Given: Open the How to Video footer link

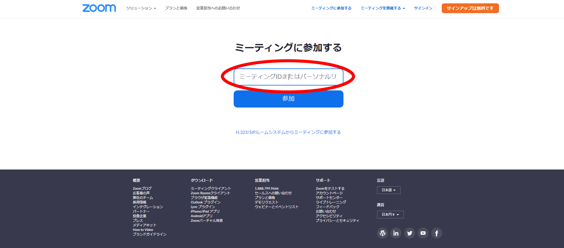Looking at the screenshot, I should point(143,230).
